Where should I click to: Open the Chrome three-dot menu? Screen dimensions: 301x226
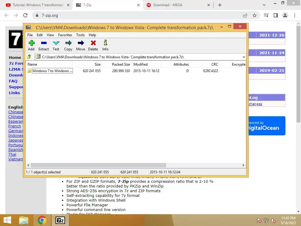(x=295, y=15)
